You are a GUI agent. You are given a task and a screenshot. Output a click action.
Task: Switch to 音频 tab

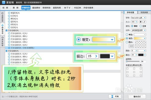tap(16, 8)
